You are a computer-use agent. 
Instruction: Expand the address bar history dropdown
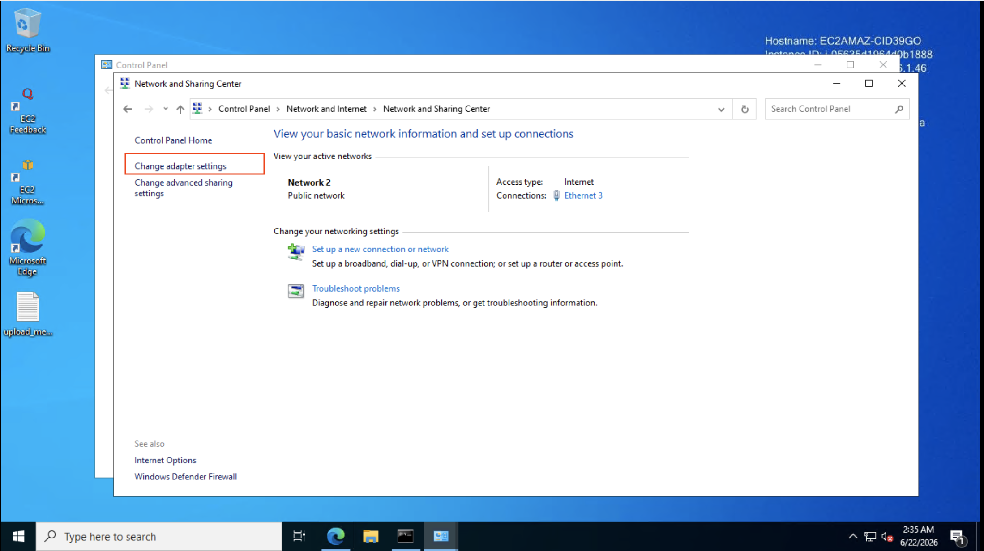point(721,110)
